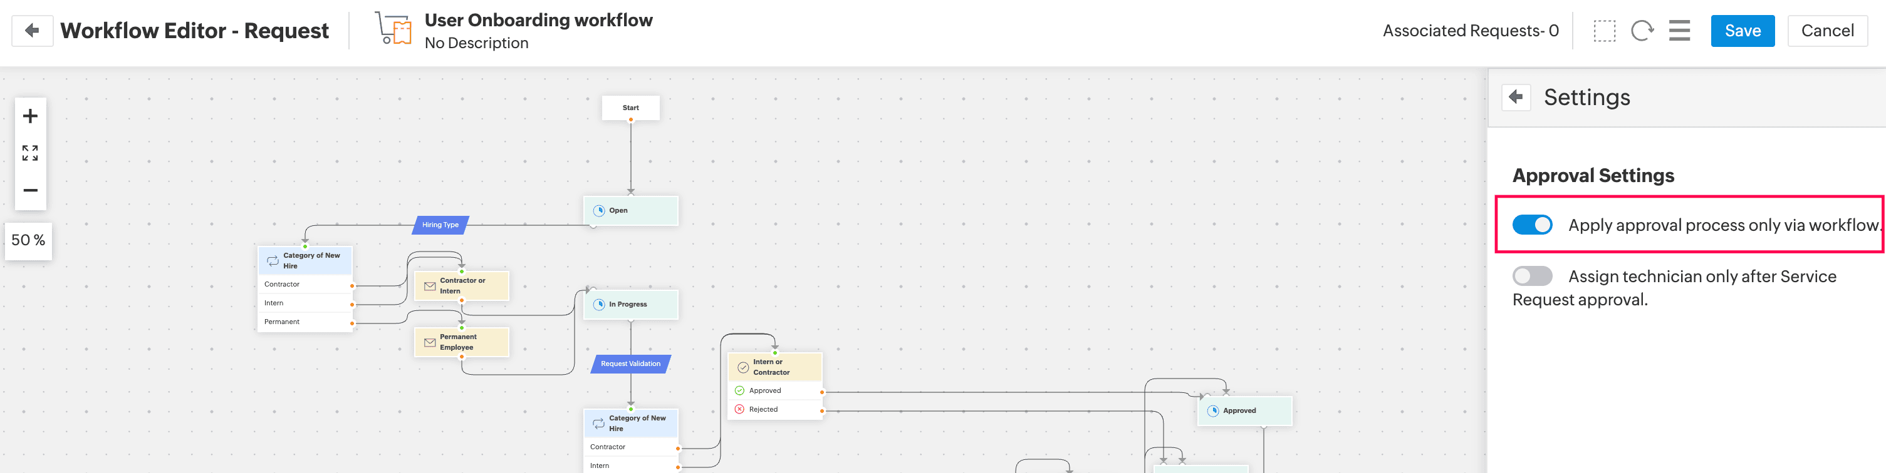Click the Permanent Employee node label
The image size is (1886, 473).
coord(457,342)
